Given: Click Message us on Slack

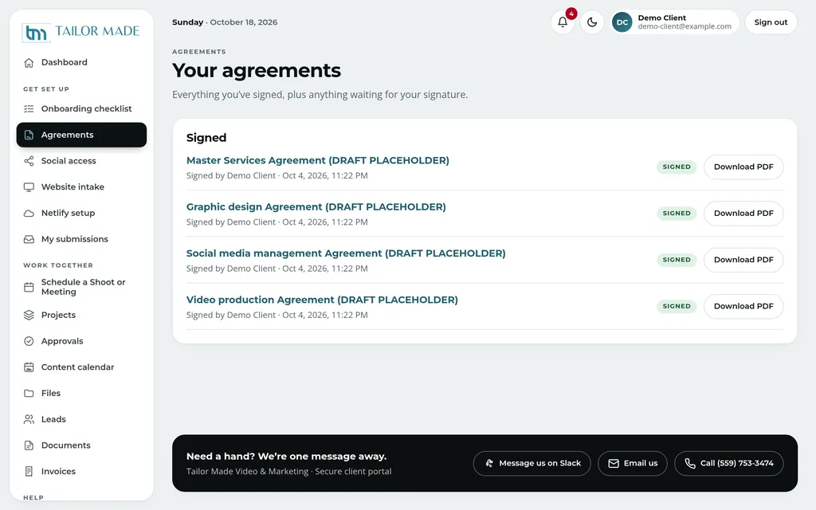Looking at the screenshot, I should click(x=532, y=463).
